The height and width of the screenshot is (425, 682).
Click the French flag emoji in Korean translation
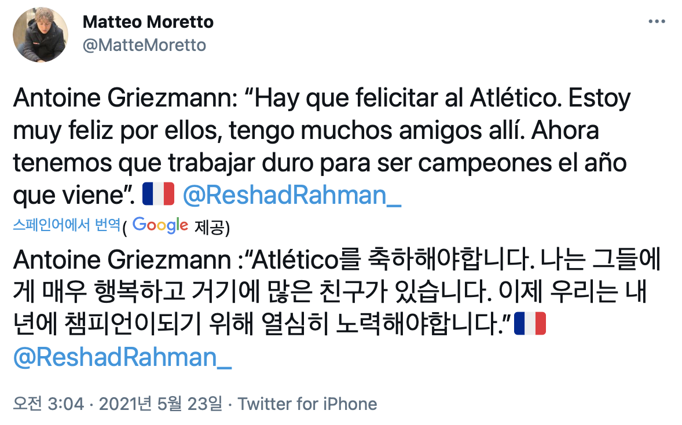click(x=530, y=323)
